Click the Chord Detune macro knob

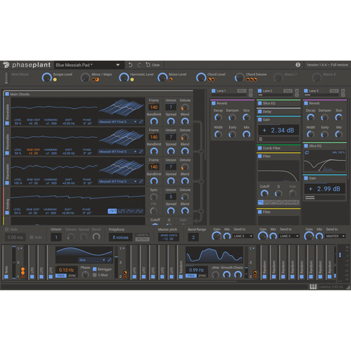[x=239, y=77]
